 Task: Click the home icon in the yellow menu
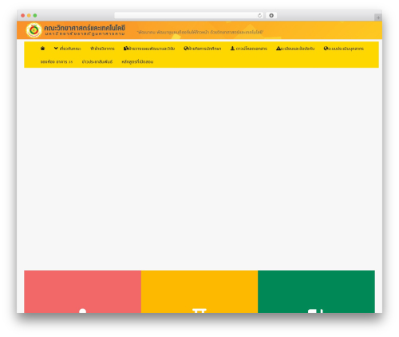[x=42, y=49]
